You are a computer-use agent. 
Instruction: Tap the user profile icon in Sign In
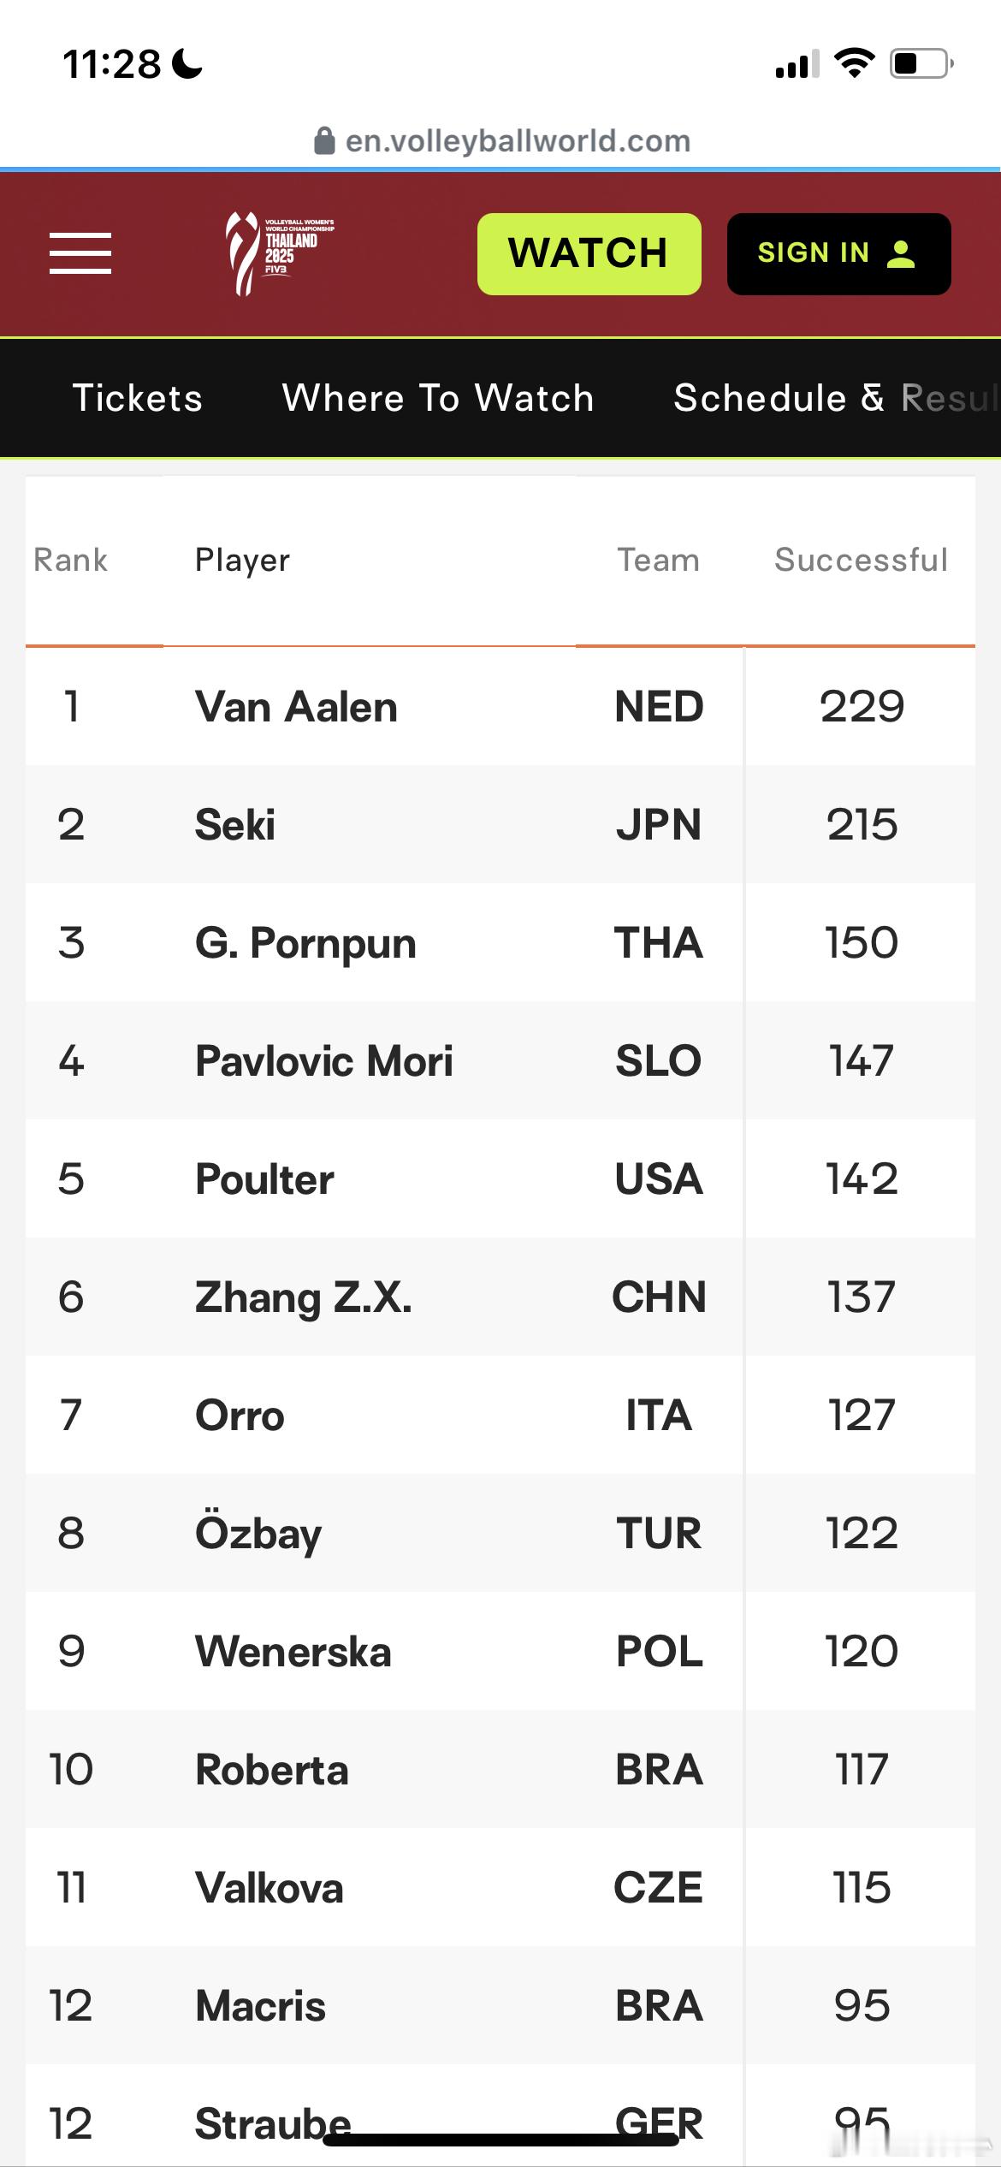(901, 253)
